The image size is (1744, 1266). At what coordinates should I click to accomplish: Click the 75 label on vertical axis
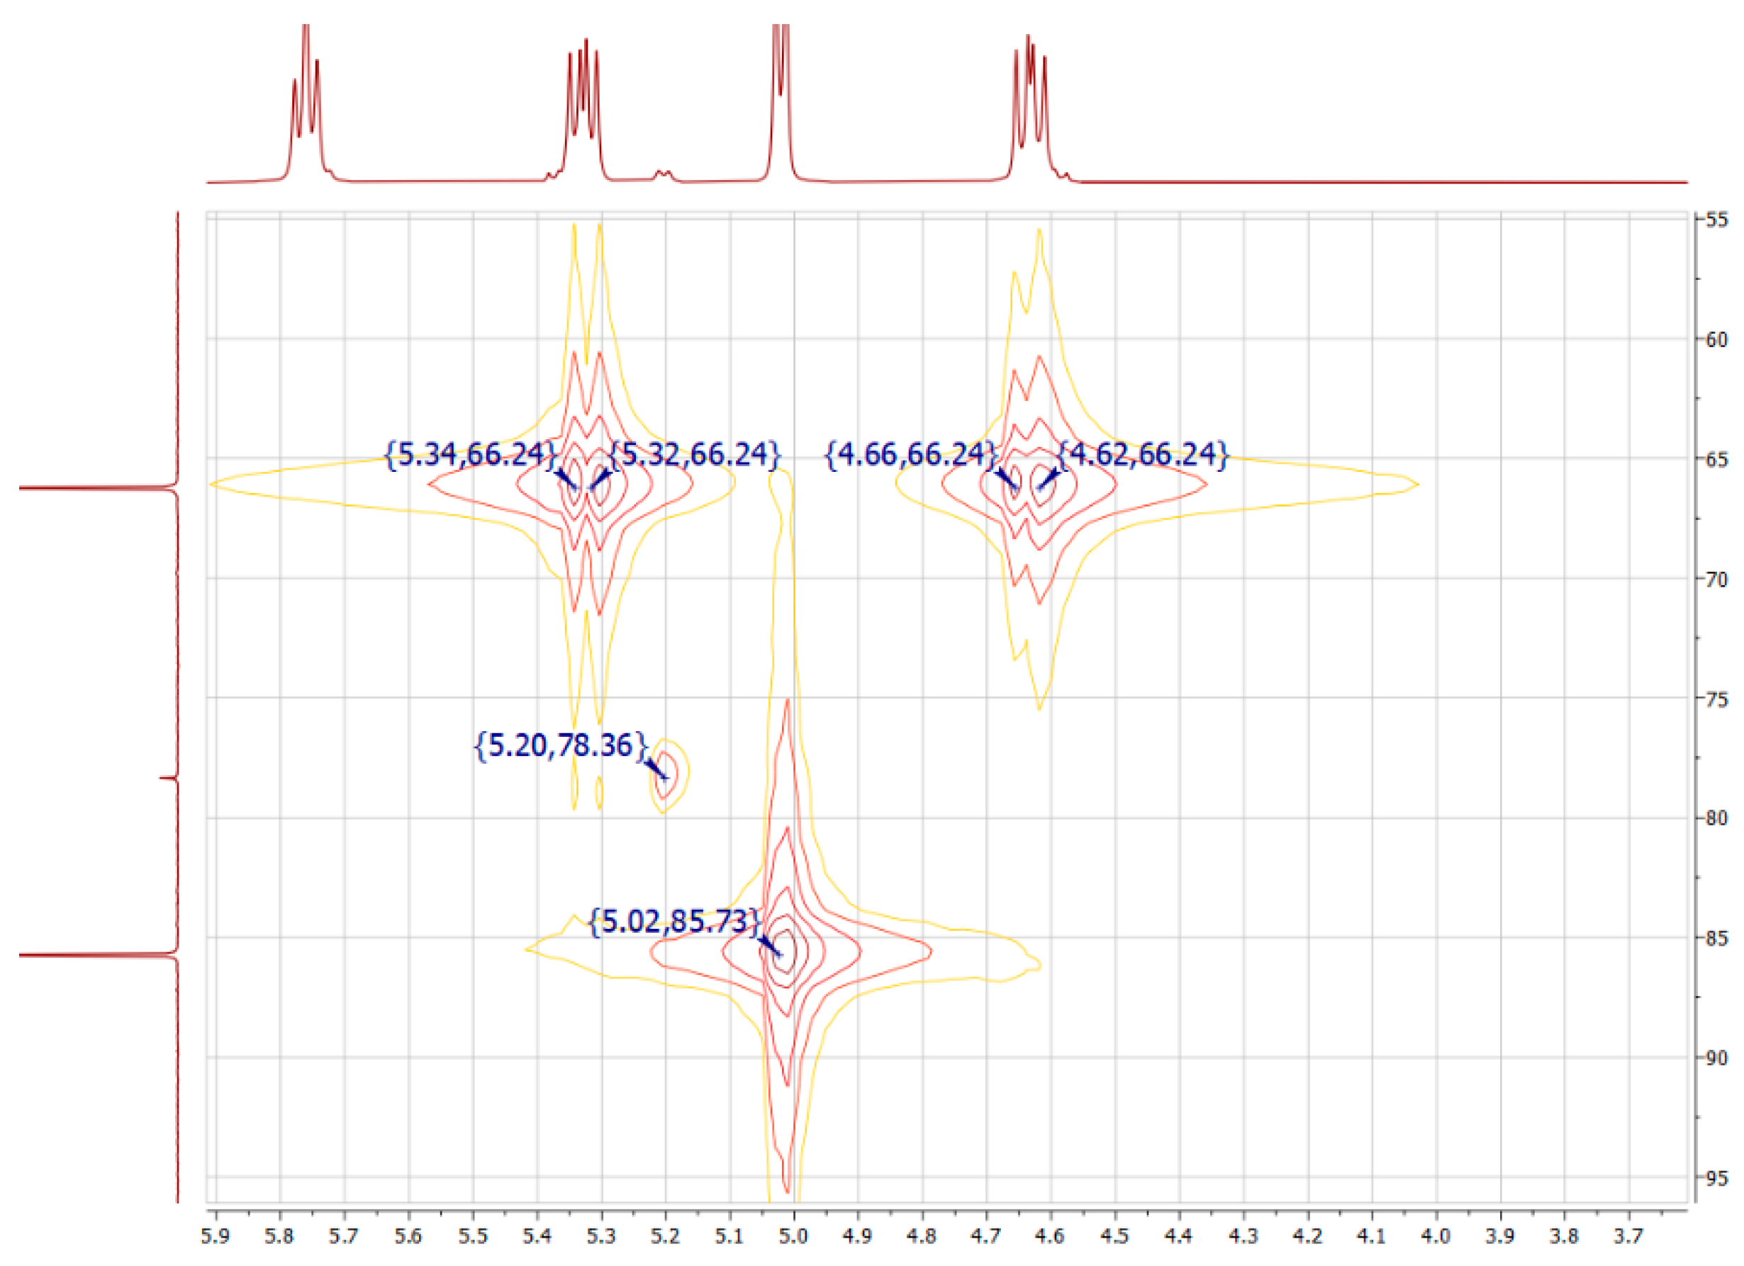point(1716,699)
